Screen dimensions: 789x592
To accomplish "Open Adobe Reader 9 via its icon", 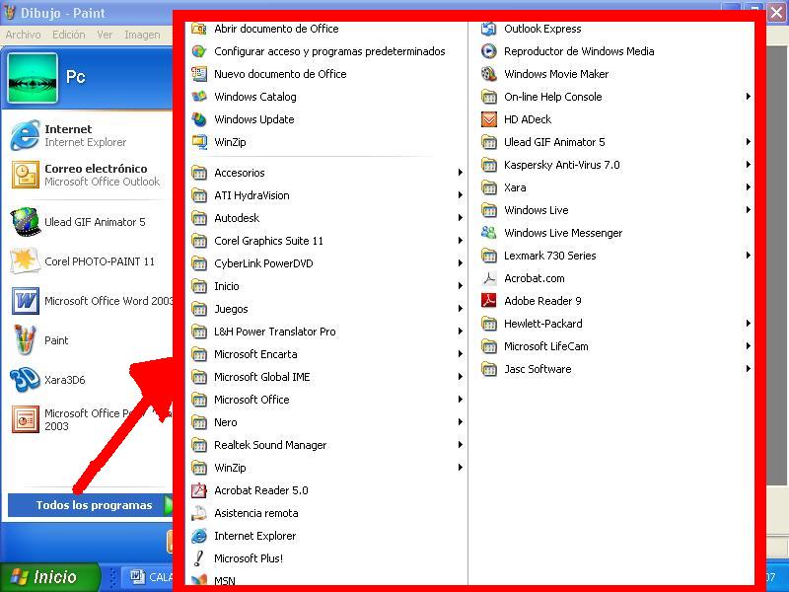I will [489, 301].
